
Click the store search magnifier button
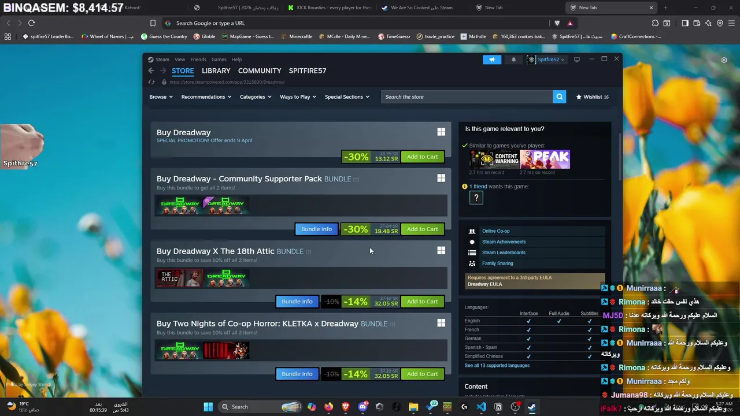(559, 97)
